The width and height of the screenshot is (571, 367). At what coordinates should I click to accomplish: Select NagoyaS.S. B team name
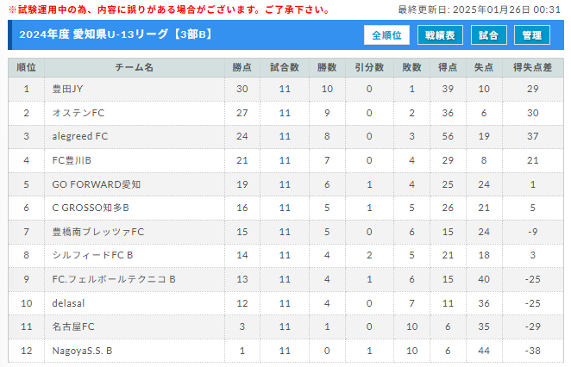(82, 351)
